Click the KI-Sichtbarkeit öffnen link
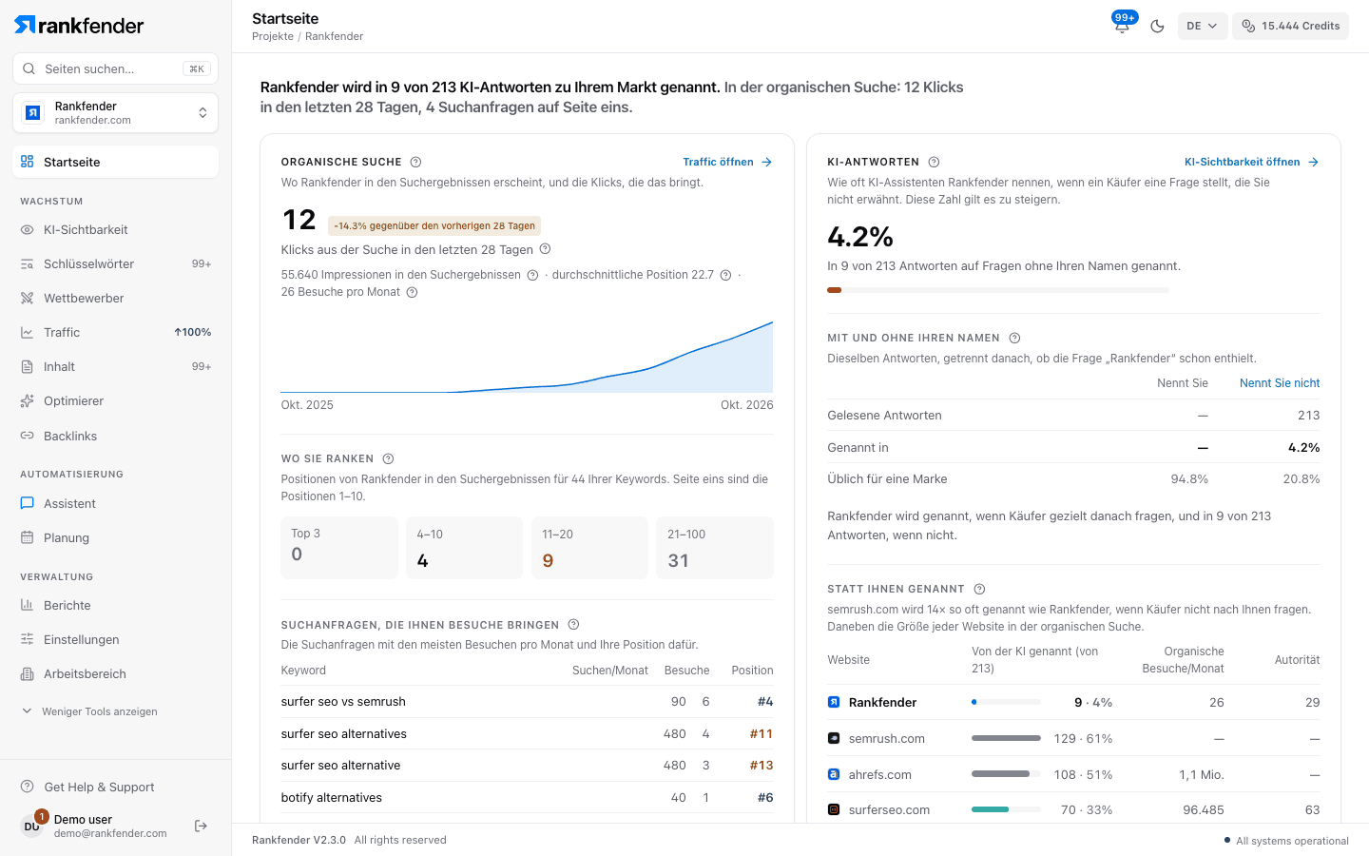Viewport: 1369px width, 856px height. point(1252,162)
